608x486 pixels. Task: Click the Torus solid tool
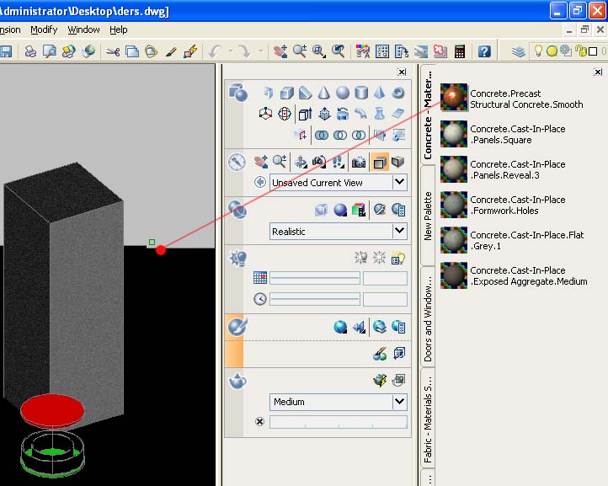398,93
